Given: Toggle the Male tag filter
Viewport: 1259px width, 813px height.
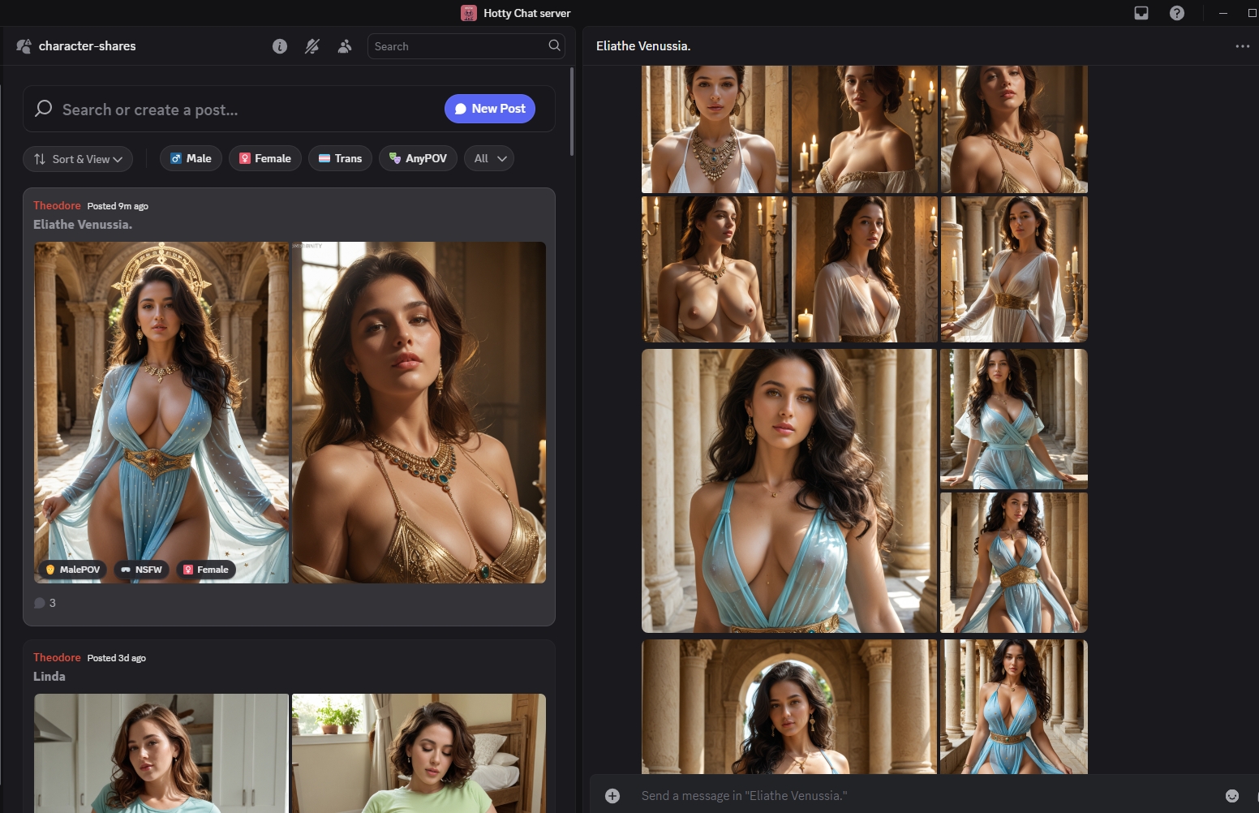Looking at the screenshot, I should coord(191,158).
